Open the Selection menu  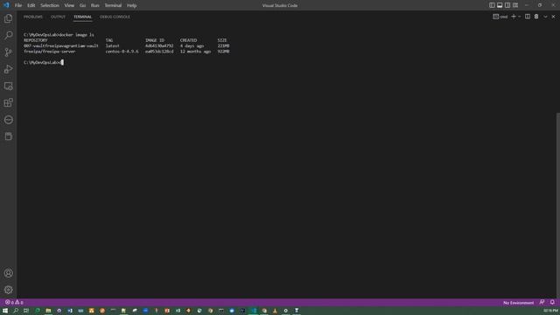coord(50,5)
